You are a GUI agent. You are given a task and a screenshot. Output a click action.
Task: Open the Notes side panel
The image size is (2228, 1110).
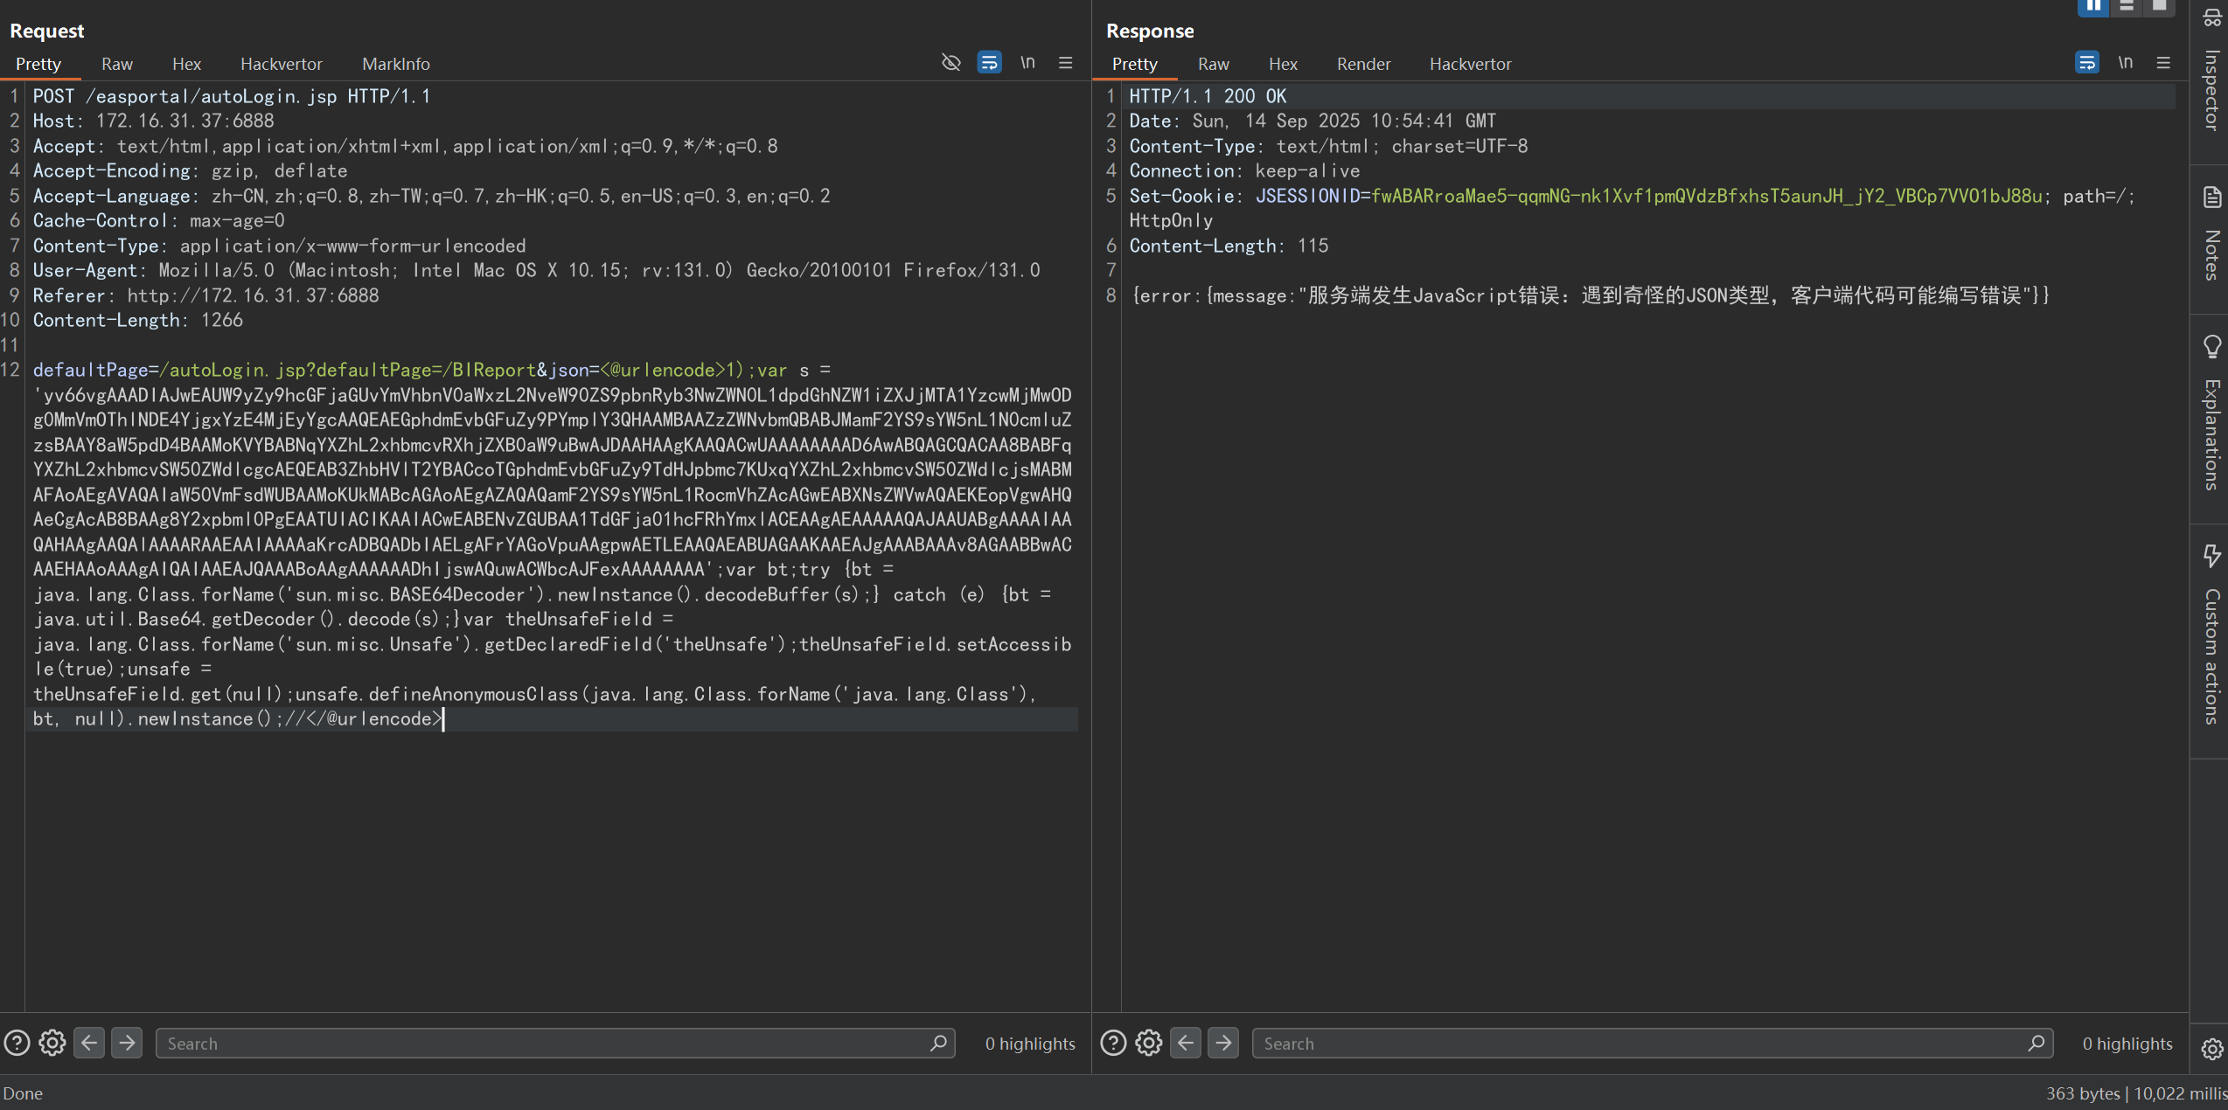click(x=2211, y=234)
